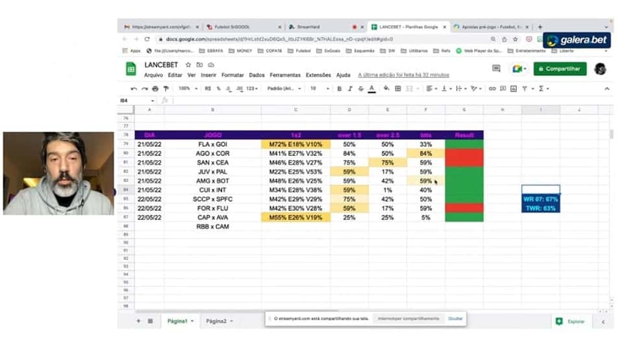This screenshot has width=617, height=347.
Task: Toggle the filter icon in toolbar
Action: pyautogui.click(x=525, y=88)
